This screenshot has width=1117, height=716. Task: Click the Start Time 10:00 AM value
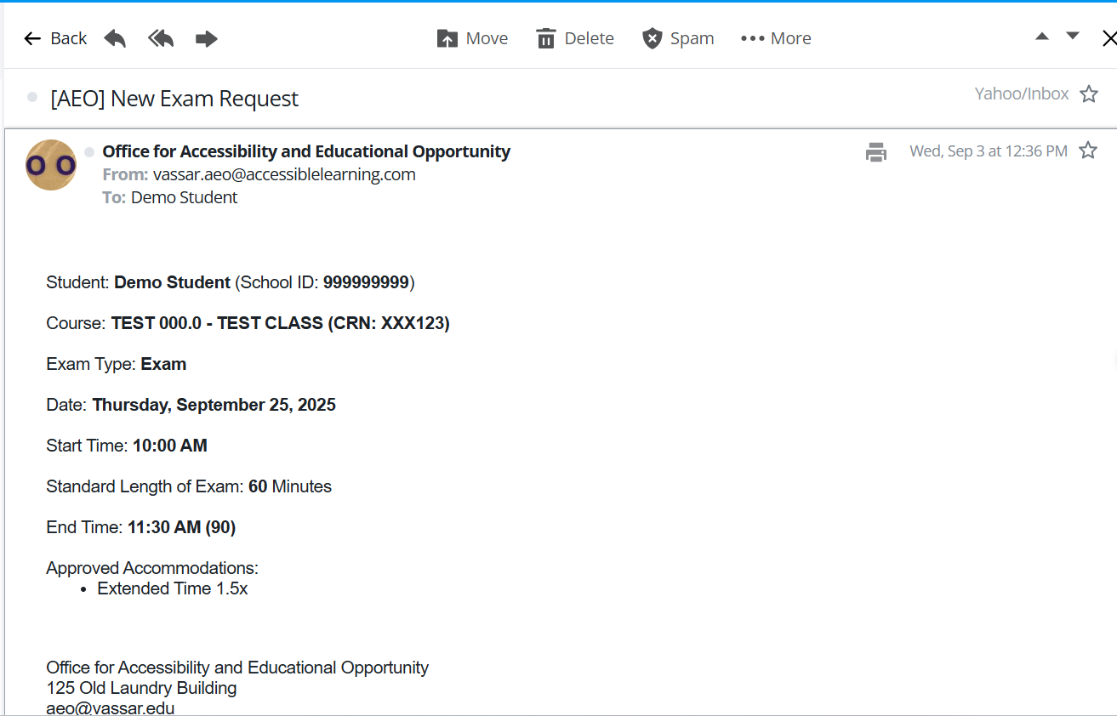(170, 446)
